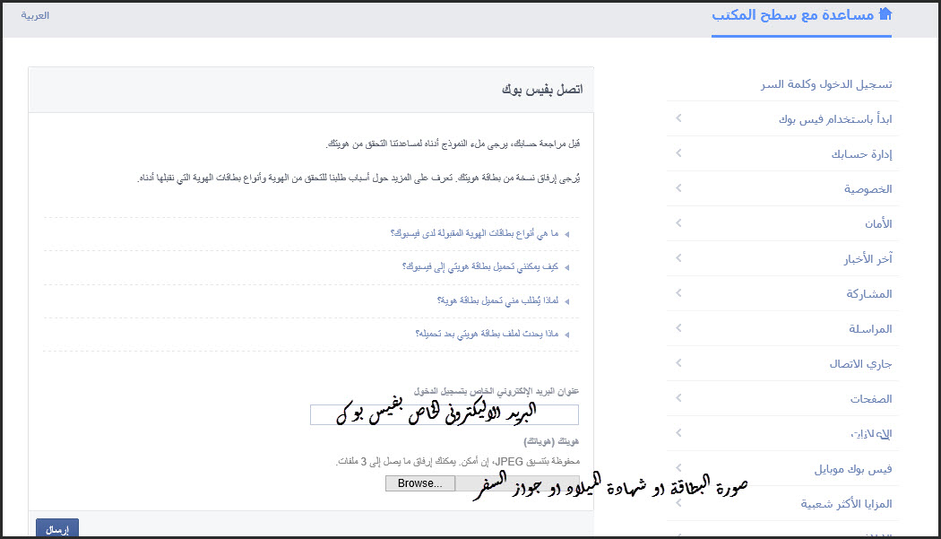Image resolution: width=941 pixels, height=539 pixels.
Task: Switch language via the العربية link
Action: coord(35,15)
